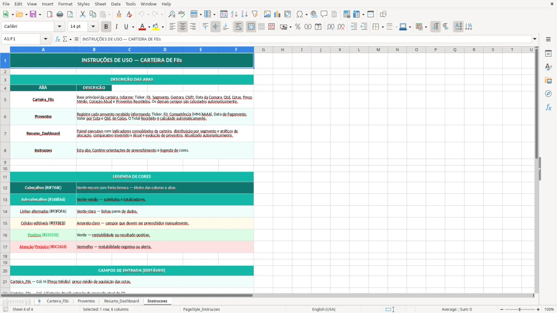The width and height of the screenshot is (557, 313).
Task: Cut the selection with the scissors icon
Action: pos(83,14)
